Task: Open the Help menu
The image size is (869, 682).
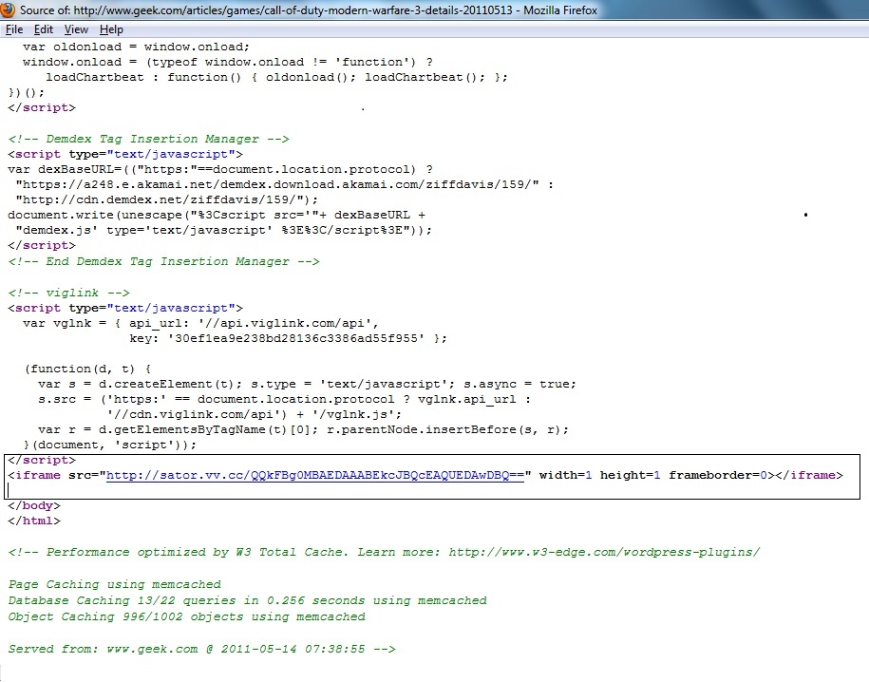Action: (x=111, y=29)
